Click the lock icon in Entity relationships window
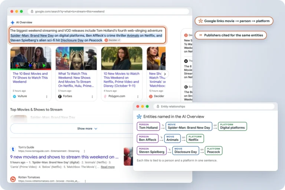 click(x=158, y=107)
